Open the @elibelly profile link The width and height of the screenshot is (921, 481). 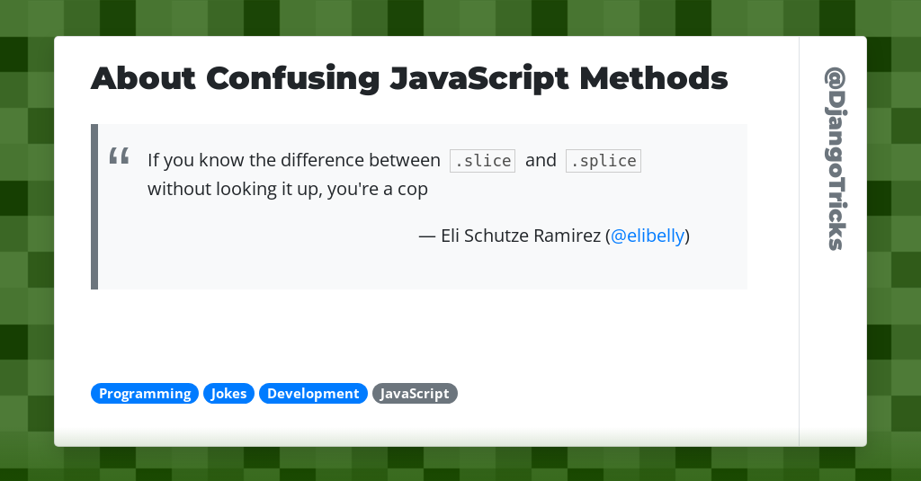click(648, 236)
